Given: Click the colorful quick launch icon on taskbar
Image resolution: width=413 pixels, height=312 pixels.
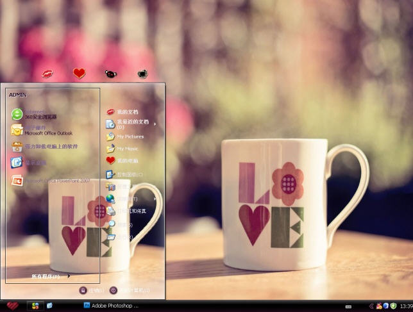Looking at the screenshot, I should [x=35, y=306].
